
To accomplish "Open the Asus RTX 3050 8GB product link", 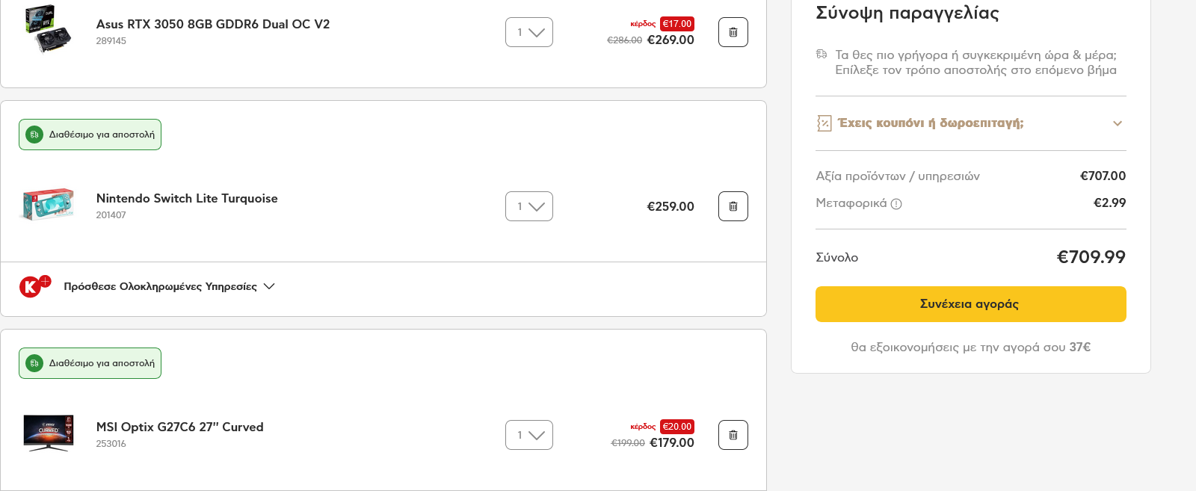I will pyautogui.click(x=213, y=24).
